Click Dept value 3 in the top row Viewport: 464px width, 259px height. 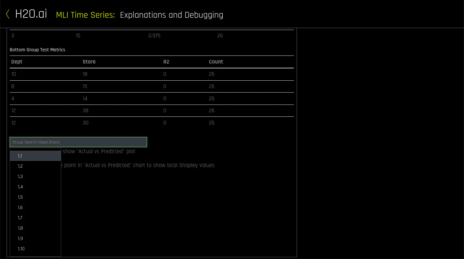tap(13, 36)
